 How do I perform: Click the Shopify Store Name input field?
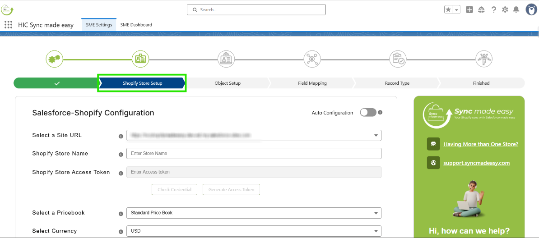(x=254, y=154)
